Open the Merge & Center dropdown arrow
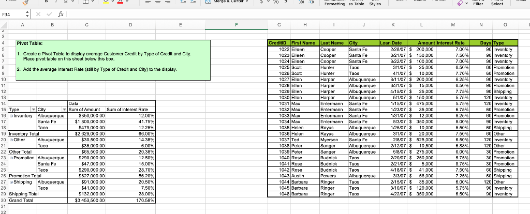The image size is (530, 214). 247,1
